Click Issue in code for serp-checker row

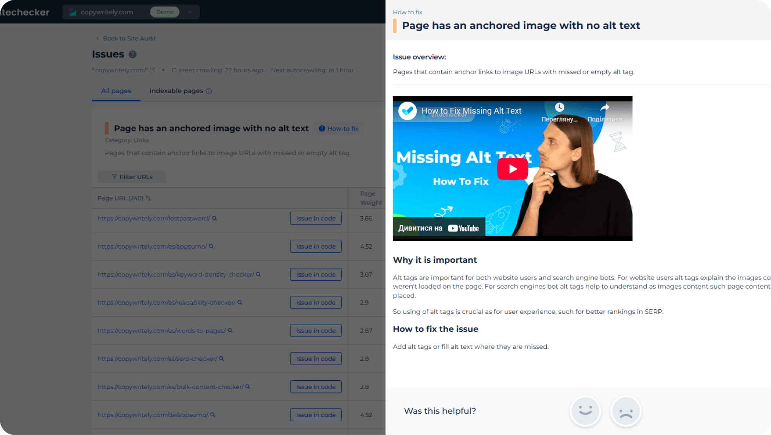316,359
